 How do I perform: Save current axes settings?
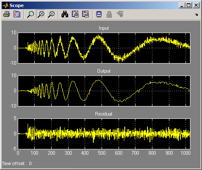[75, 14]
